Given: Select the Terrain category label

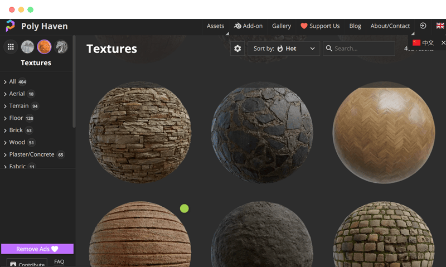Looking at the screenshot, I should tap(19, 106).
